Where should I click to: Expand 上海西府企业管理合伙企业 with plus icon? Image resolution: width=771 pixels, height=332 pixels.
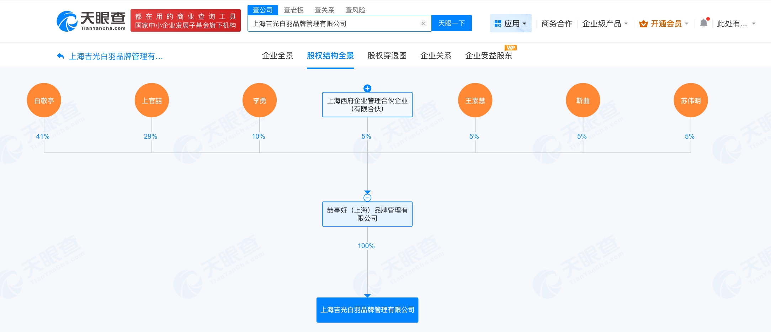(x=367, y=88)
